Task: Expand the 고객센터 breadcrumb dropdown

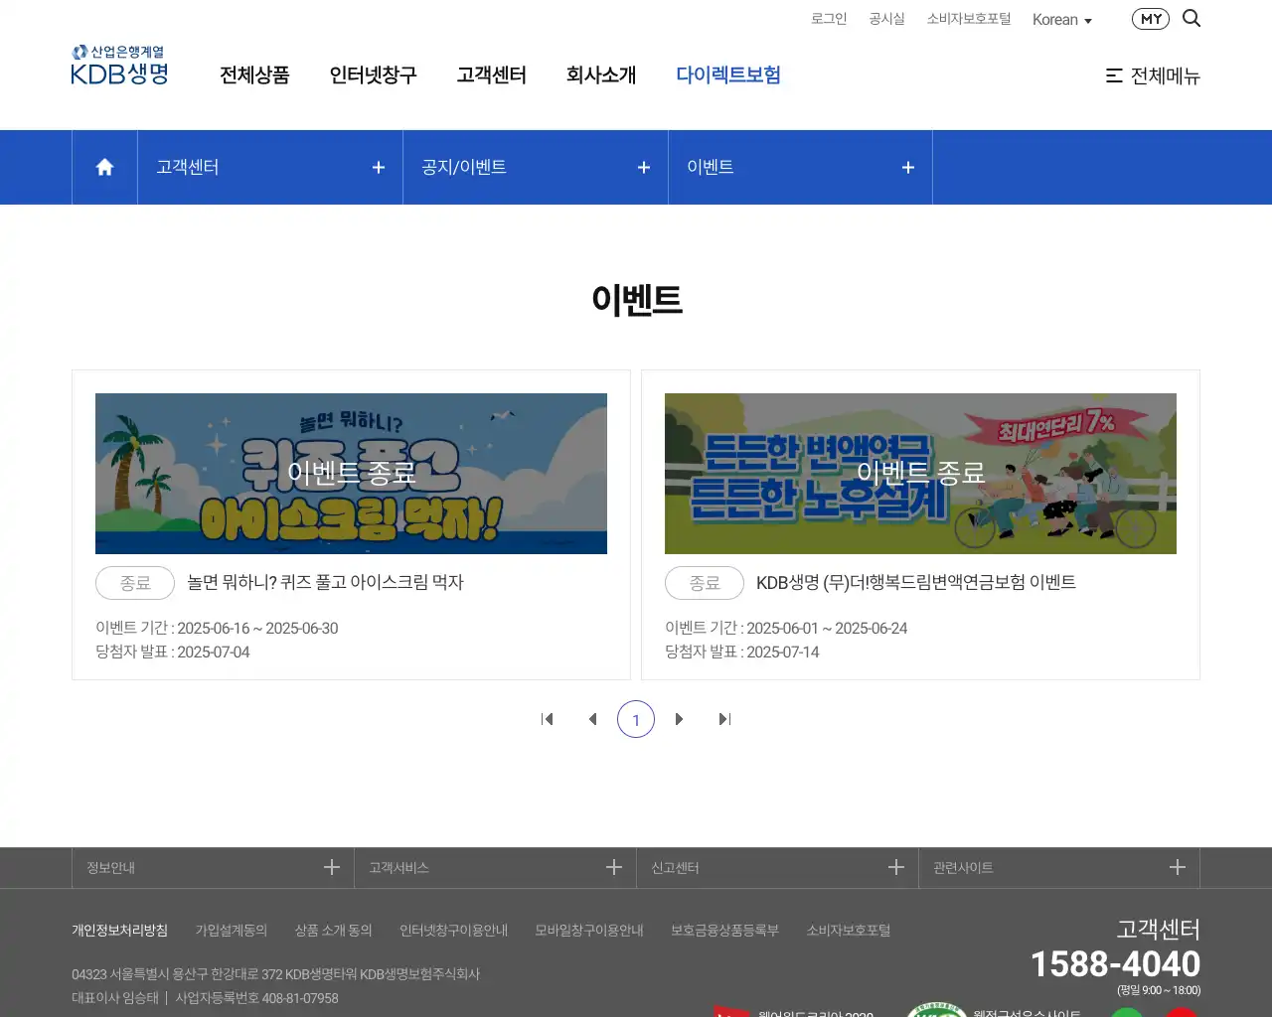Action: (x=378, y=167)
